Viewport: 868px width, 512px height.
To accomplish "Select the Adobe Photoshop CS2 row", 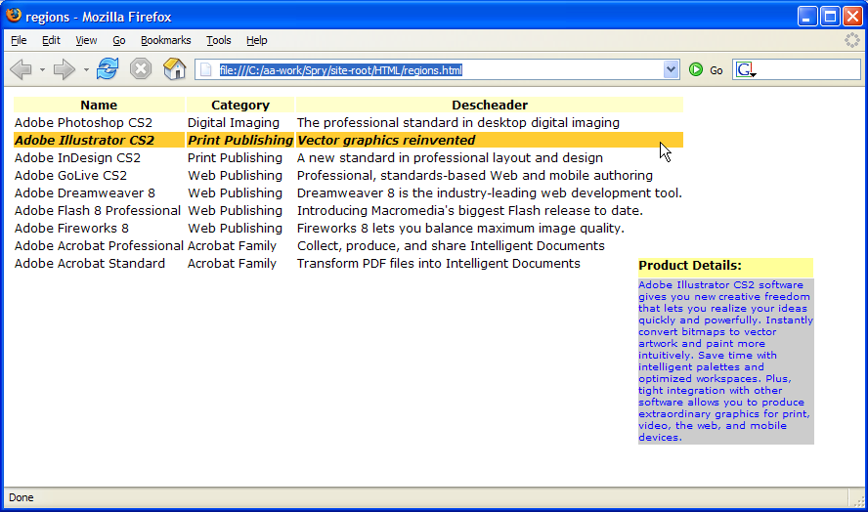I will pyautogui.click(x=348, y=123).
